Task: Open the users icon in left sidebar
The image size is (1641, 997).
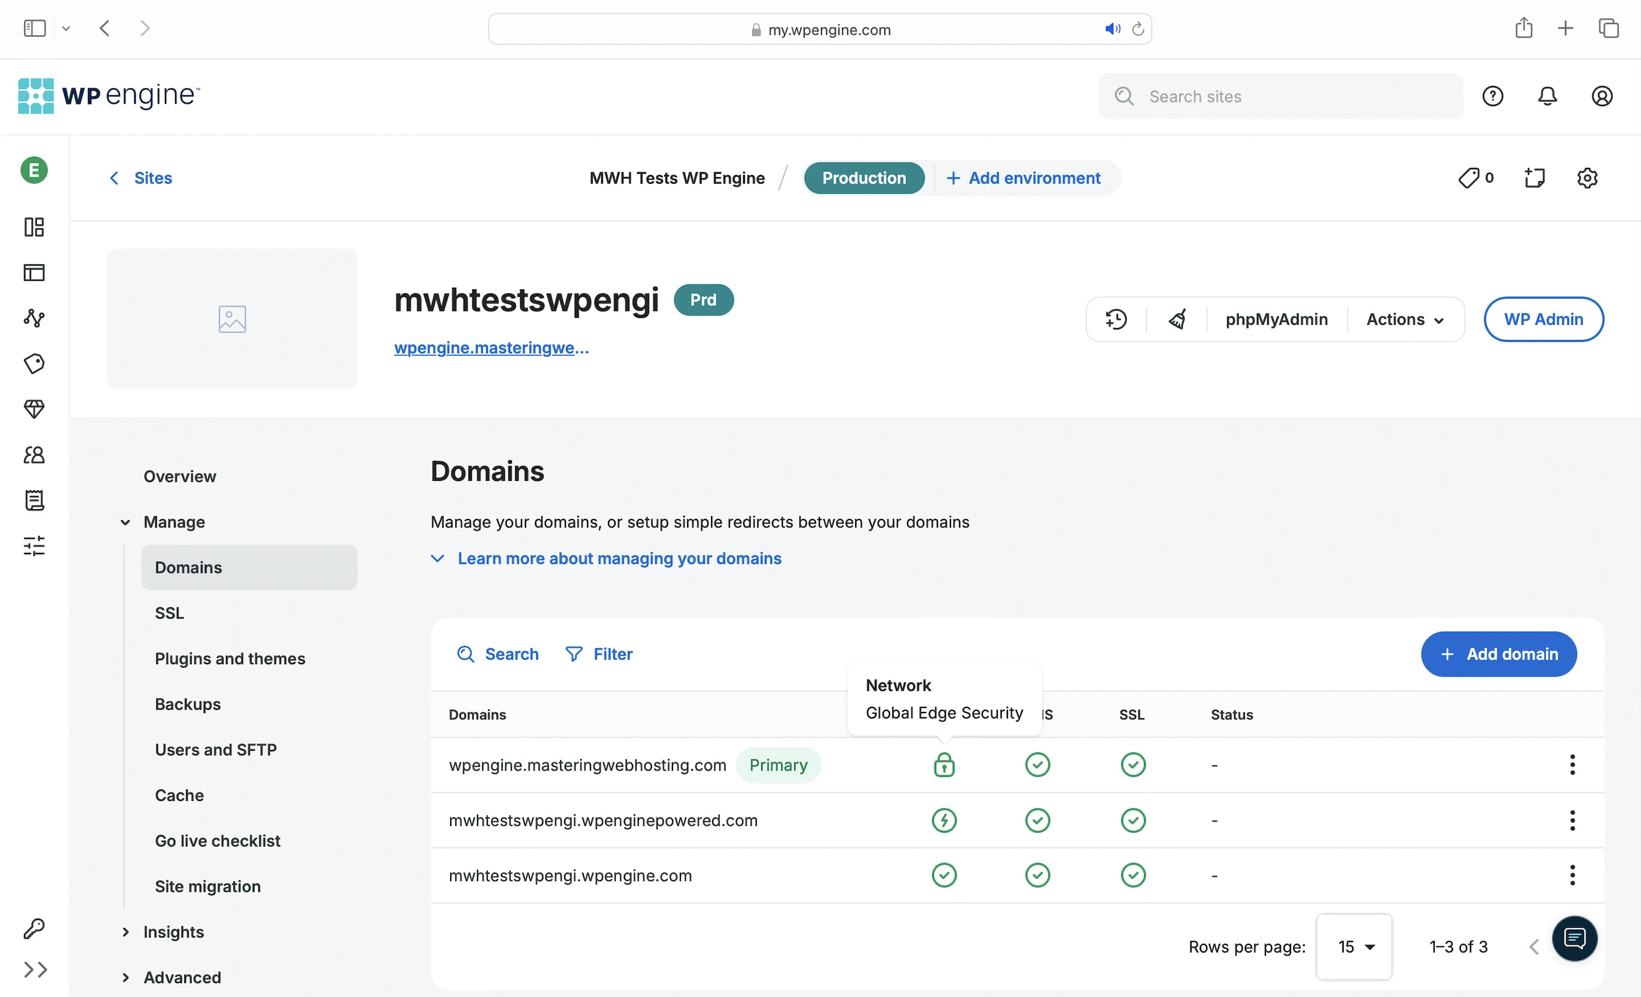Action: click(x=34, y=455)
